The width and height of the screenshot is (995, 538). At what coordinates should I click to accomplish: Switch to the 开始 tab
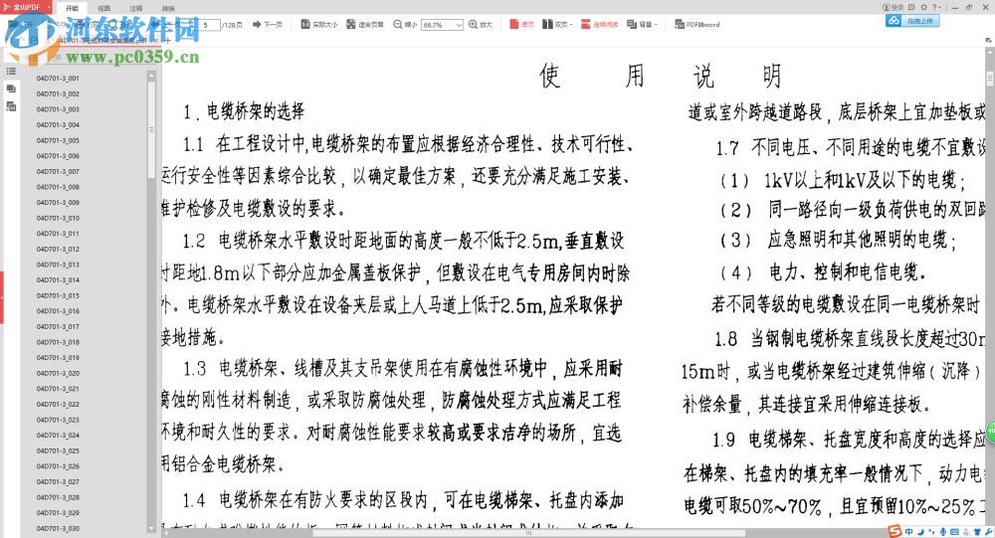72,8
